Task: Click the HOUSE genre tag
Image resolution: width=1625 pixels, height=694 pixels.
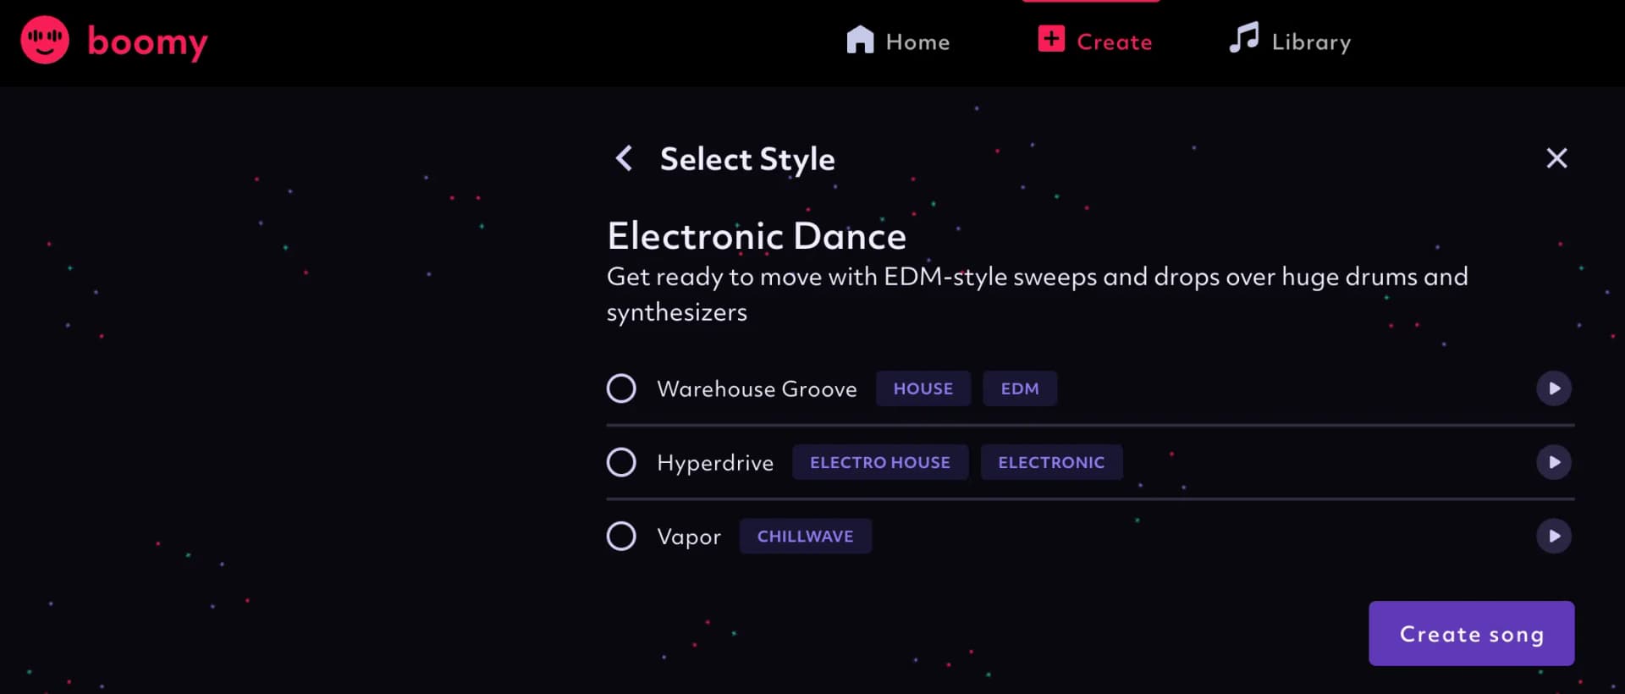Action: coord(923,388)
